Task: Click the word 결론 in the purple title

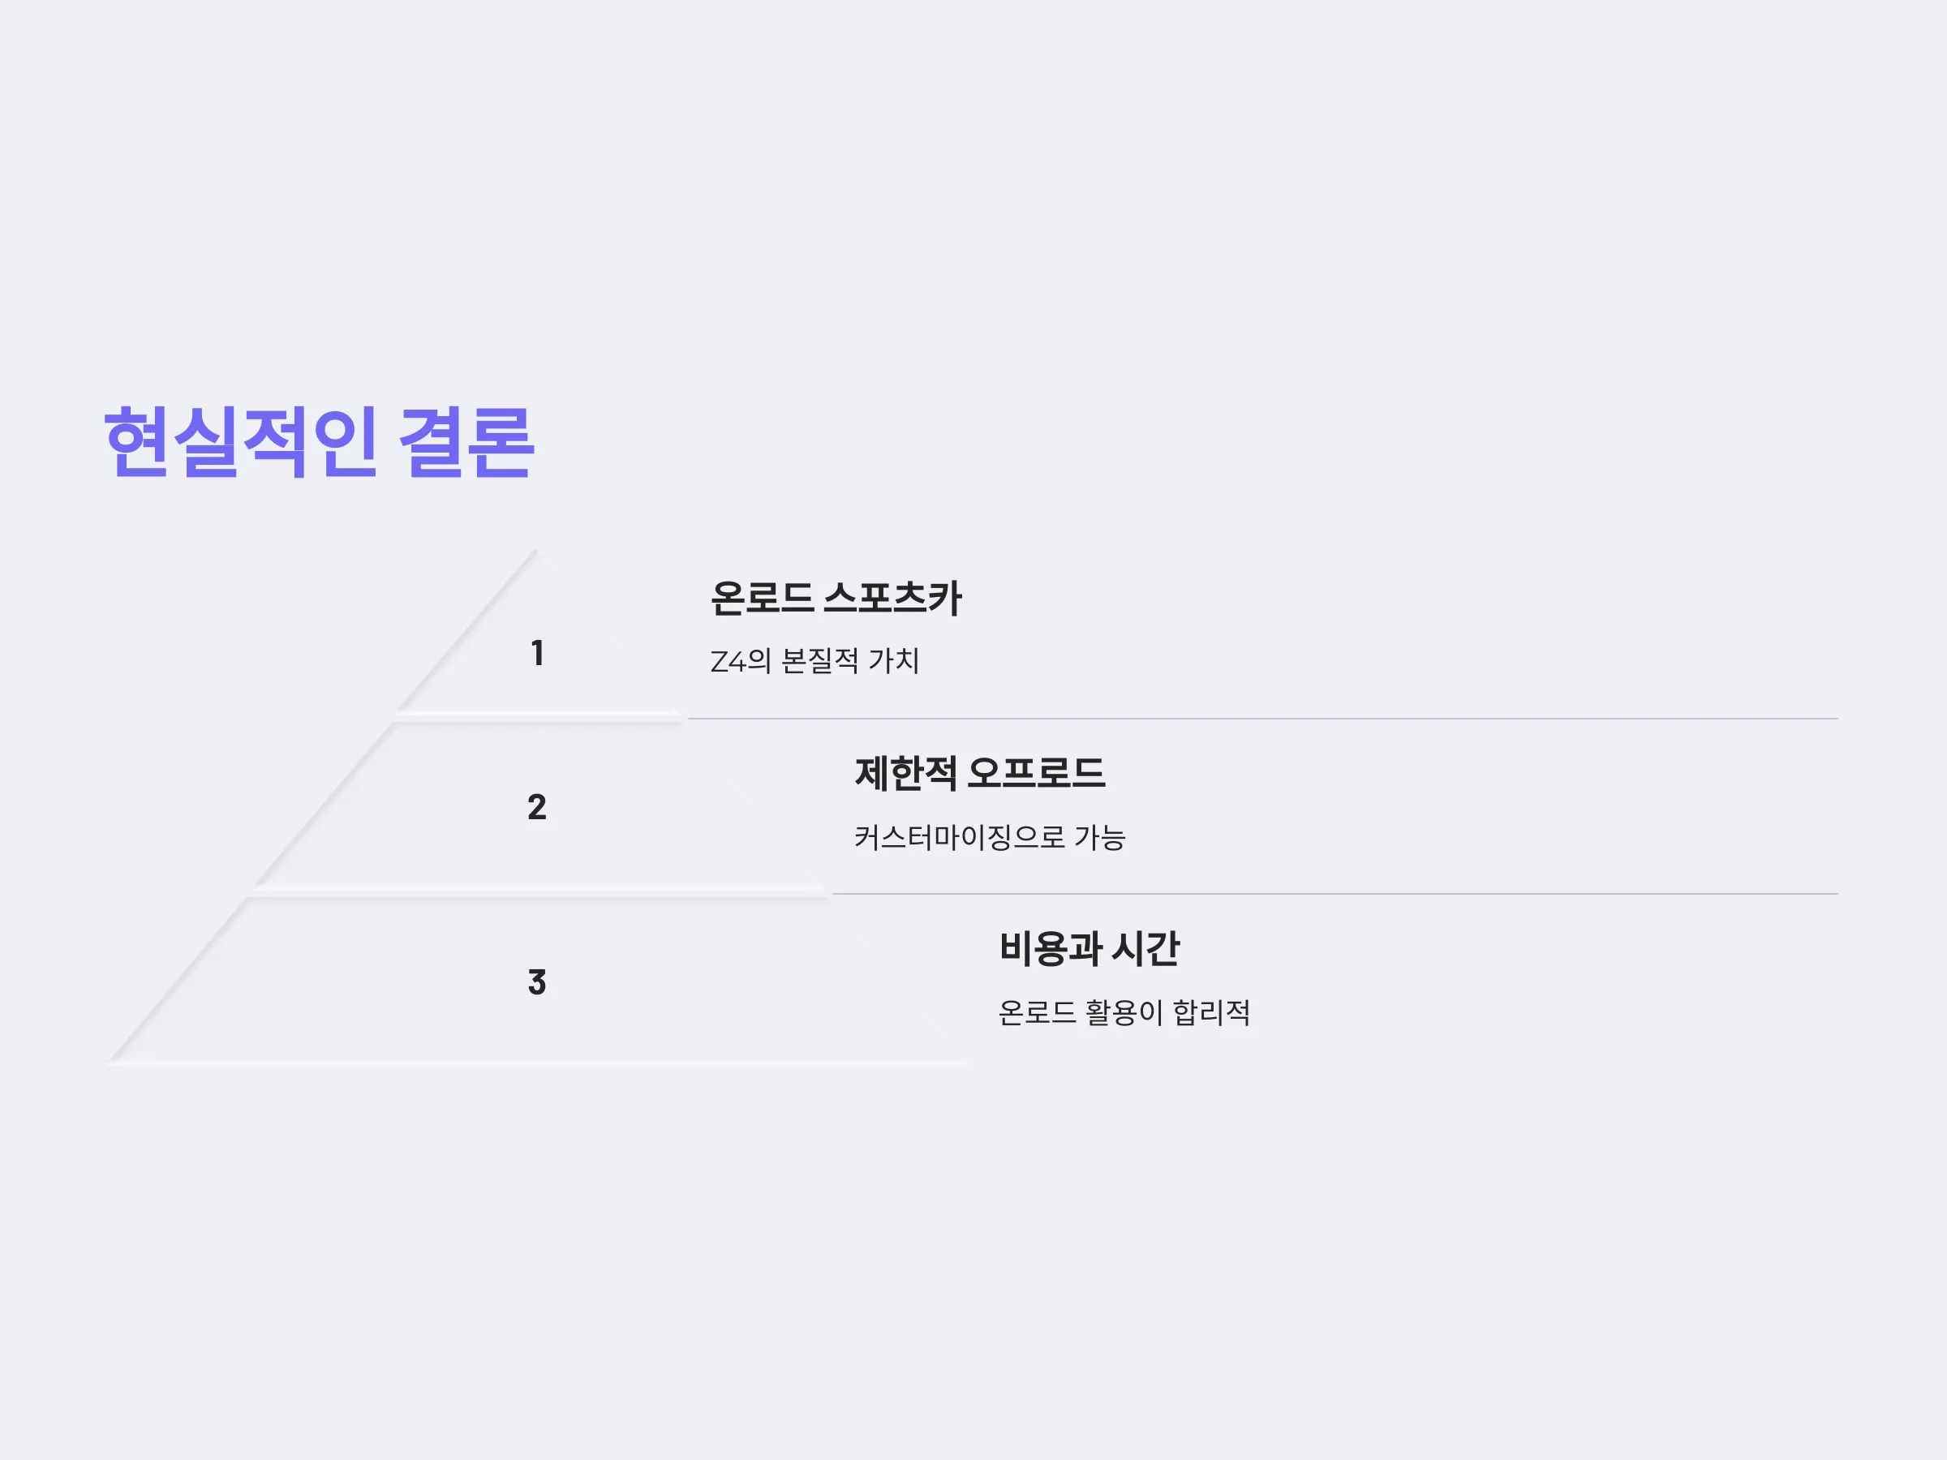Action: (x=466, y=443)
